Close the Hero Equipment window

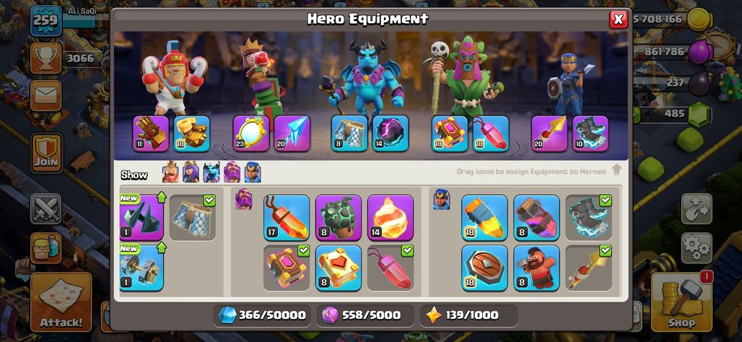click(618, 19)
